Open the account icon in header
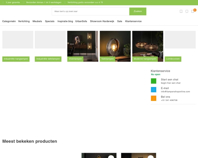Screen dimensions: 198x158 click(x=181, y=11)
